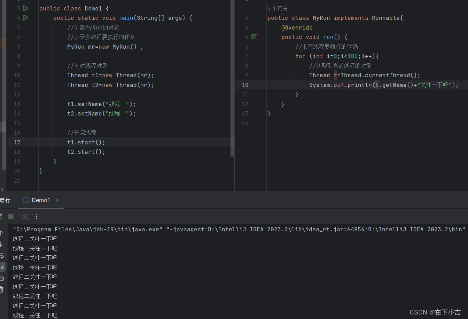This screenshot has height=319, width=468.
Task: Click the down arrow in console sidebar
Action: [x=1, y=244]
